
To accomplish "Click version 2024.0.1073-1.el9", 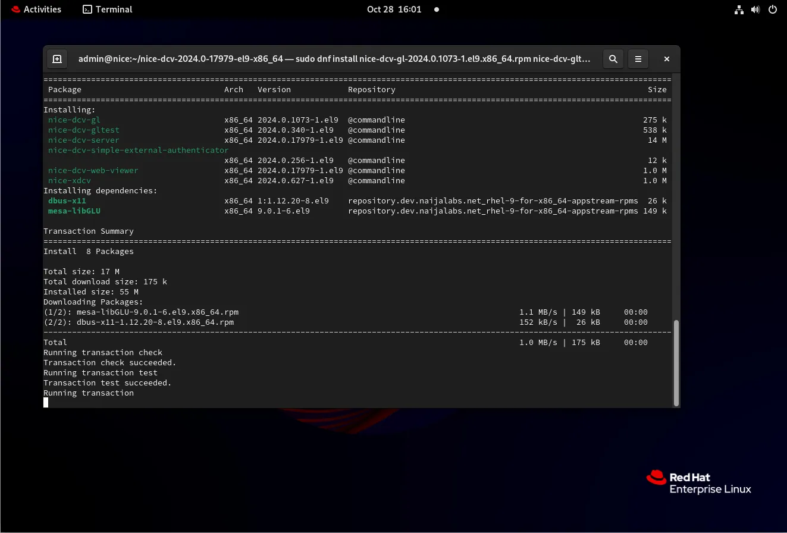I will [x=298, y=120].
